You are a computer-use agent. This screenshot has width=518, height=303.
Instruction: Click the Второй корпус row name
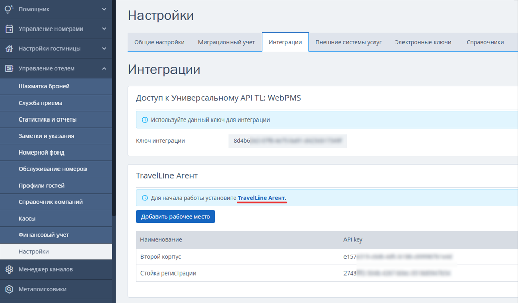point(161,256)
